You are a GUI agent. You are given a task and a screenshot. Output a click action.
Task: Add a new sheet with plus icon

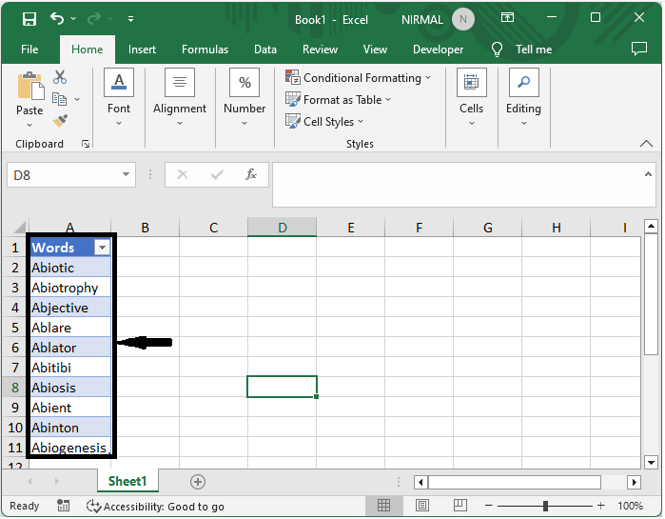click(198, 482)
